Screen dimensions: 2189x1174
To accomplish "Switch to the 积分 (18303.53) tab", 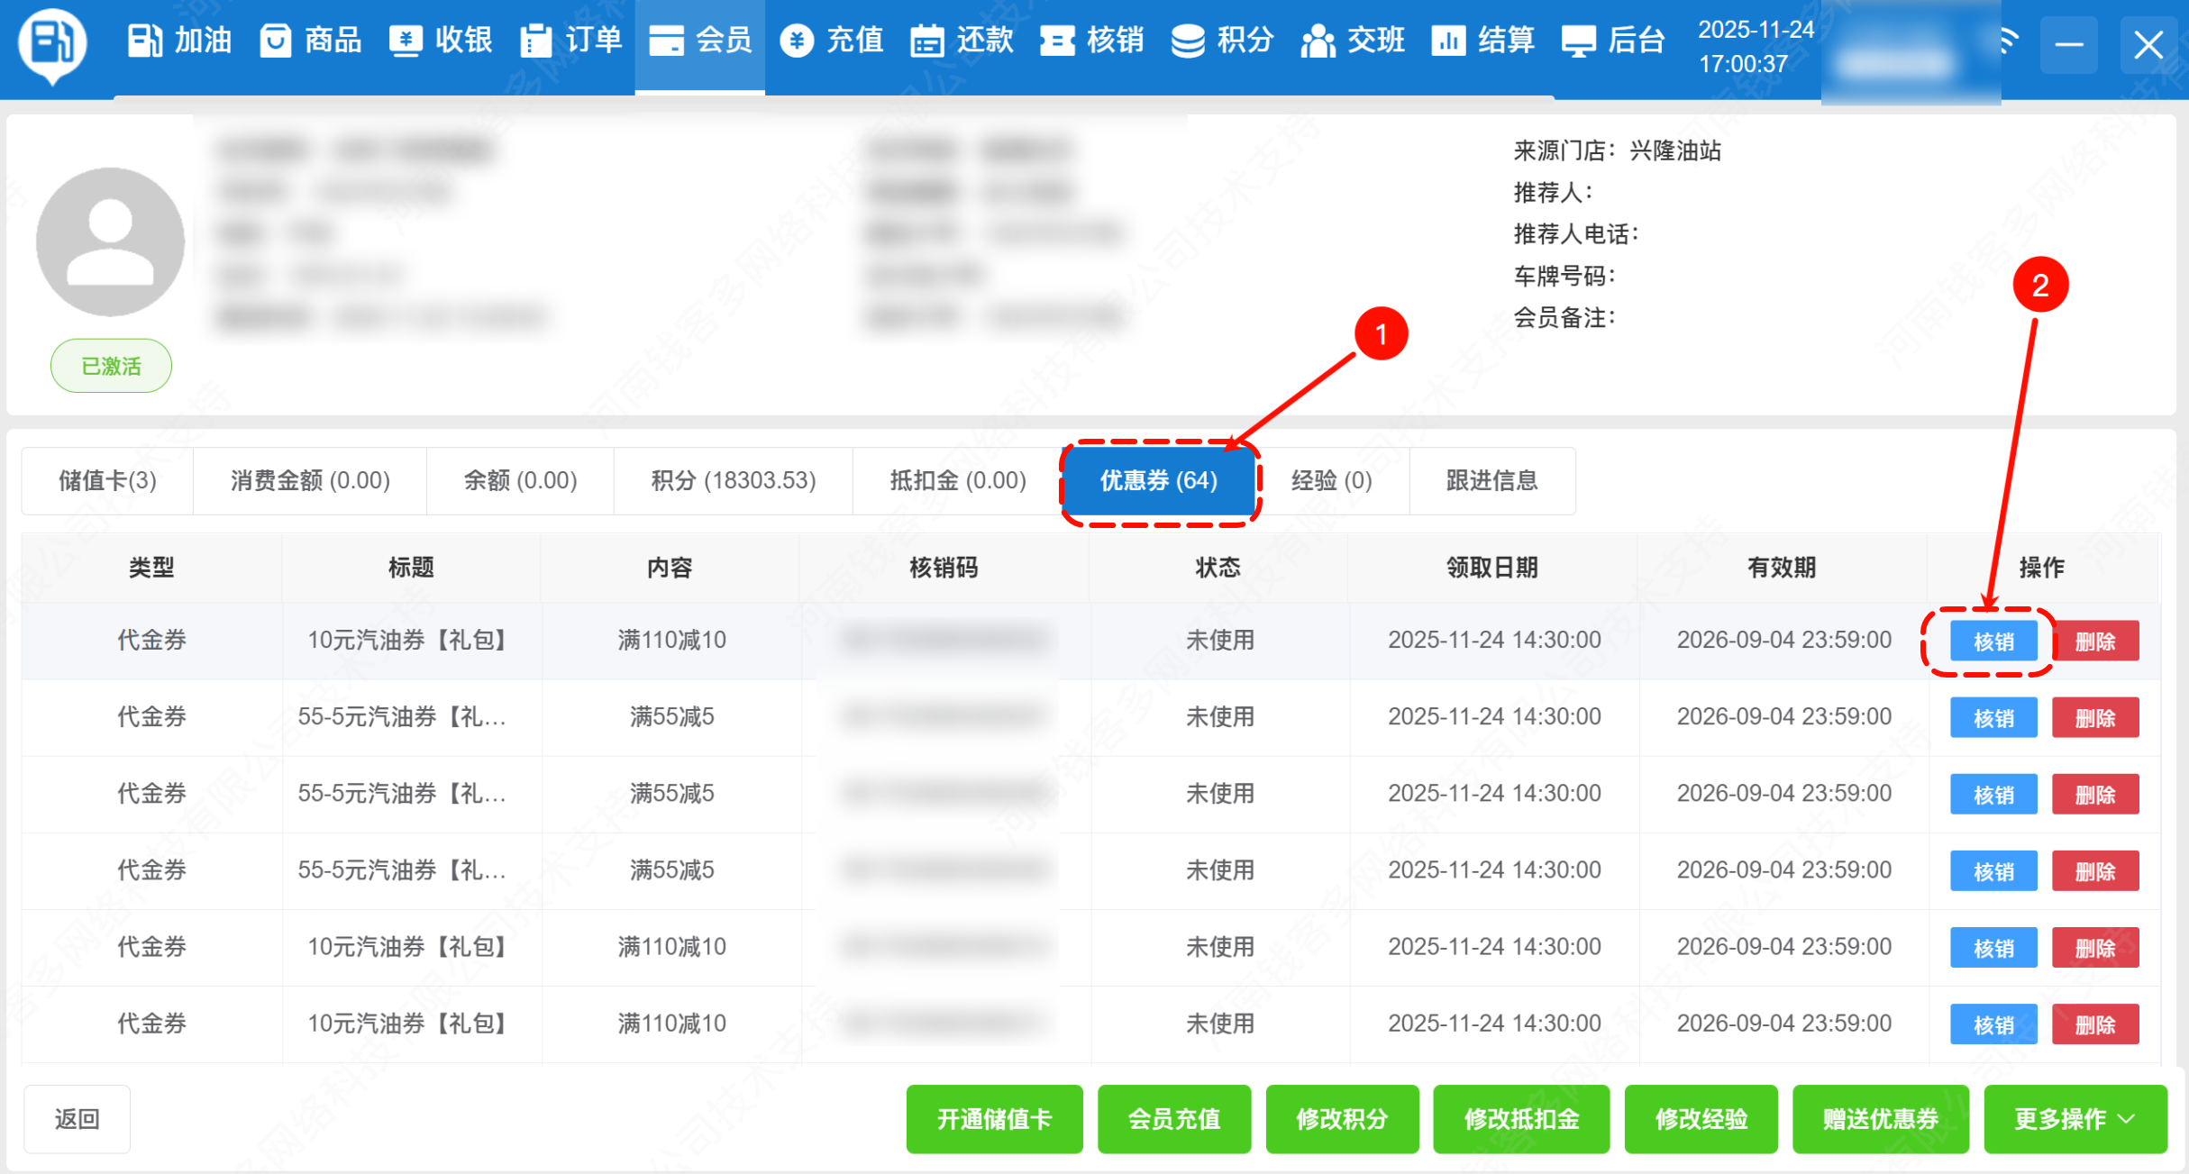I will [733, 481].
